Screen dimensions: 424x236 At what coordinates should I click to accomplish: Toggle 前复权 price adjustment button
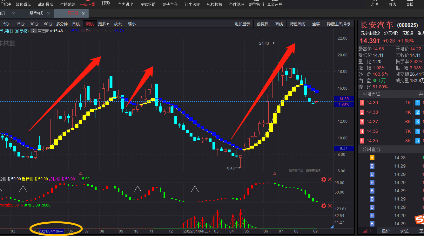[x=262, y=24]
